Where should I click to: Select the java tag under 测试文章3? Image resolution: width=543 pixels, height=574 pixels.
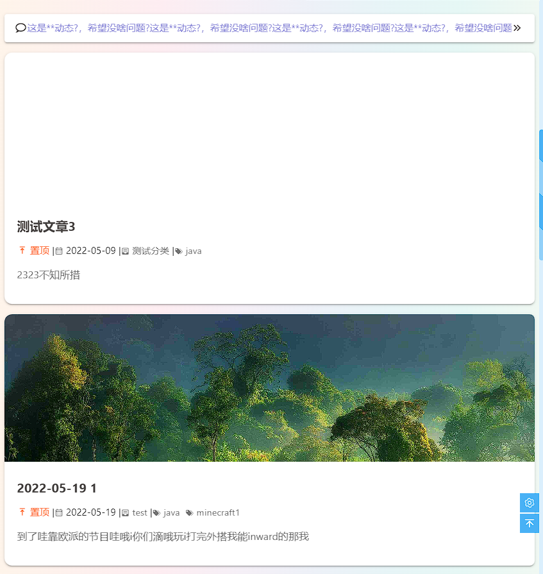click(194, 251)
